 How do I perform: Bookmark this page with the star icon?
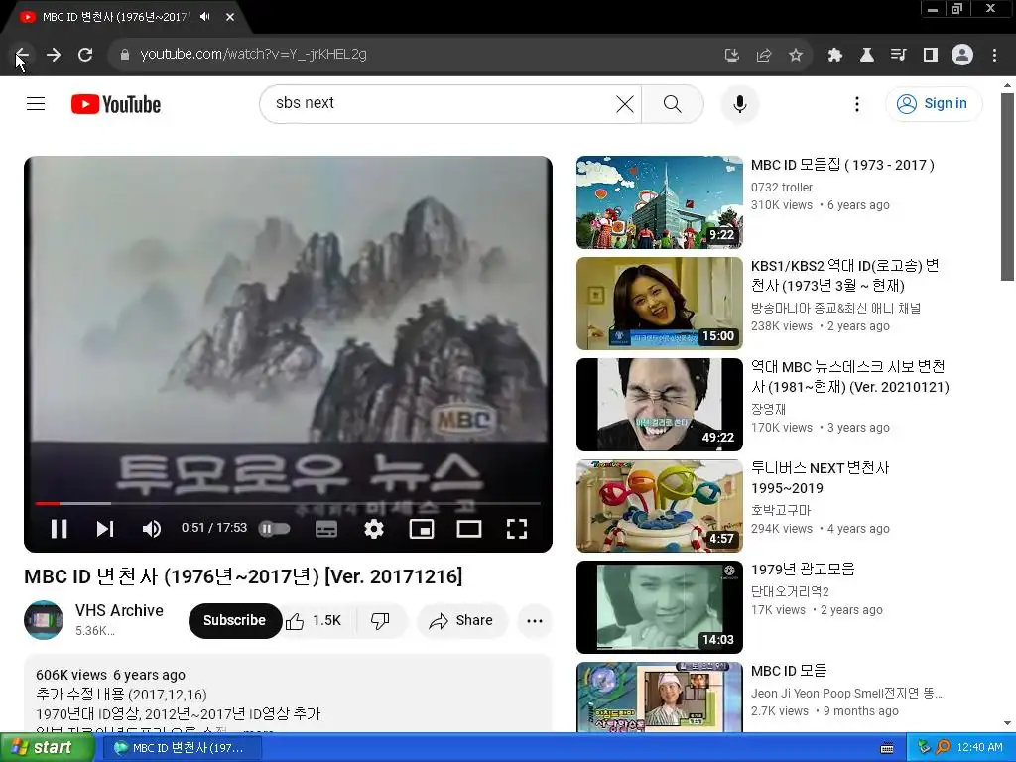pos(796,56)
